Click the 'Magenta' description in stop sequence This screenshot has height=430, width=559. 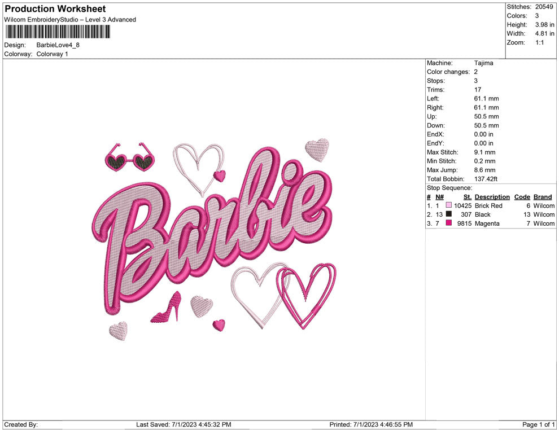click(x=487, y=223)
